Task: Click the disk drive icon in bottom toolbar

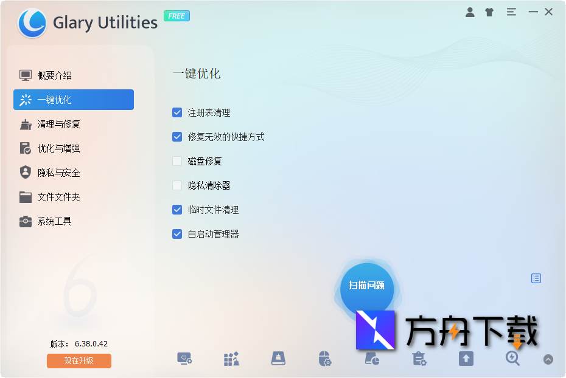Action: [278, 359]
